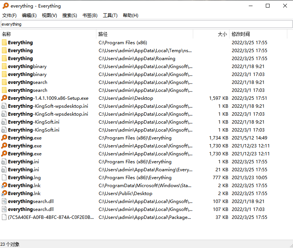
Task: Click the first everythingsearch.dll file icon
Action: coord(4,201)
